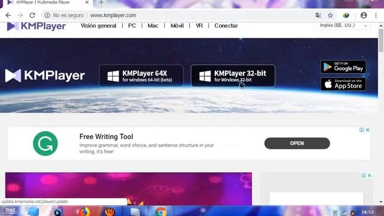Download KMPlayer 32-bit for Windows
Viewport: 384px width, 216px height.
coord(233,76)
